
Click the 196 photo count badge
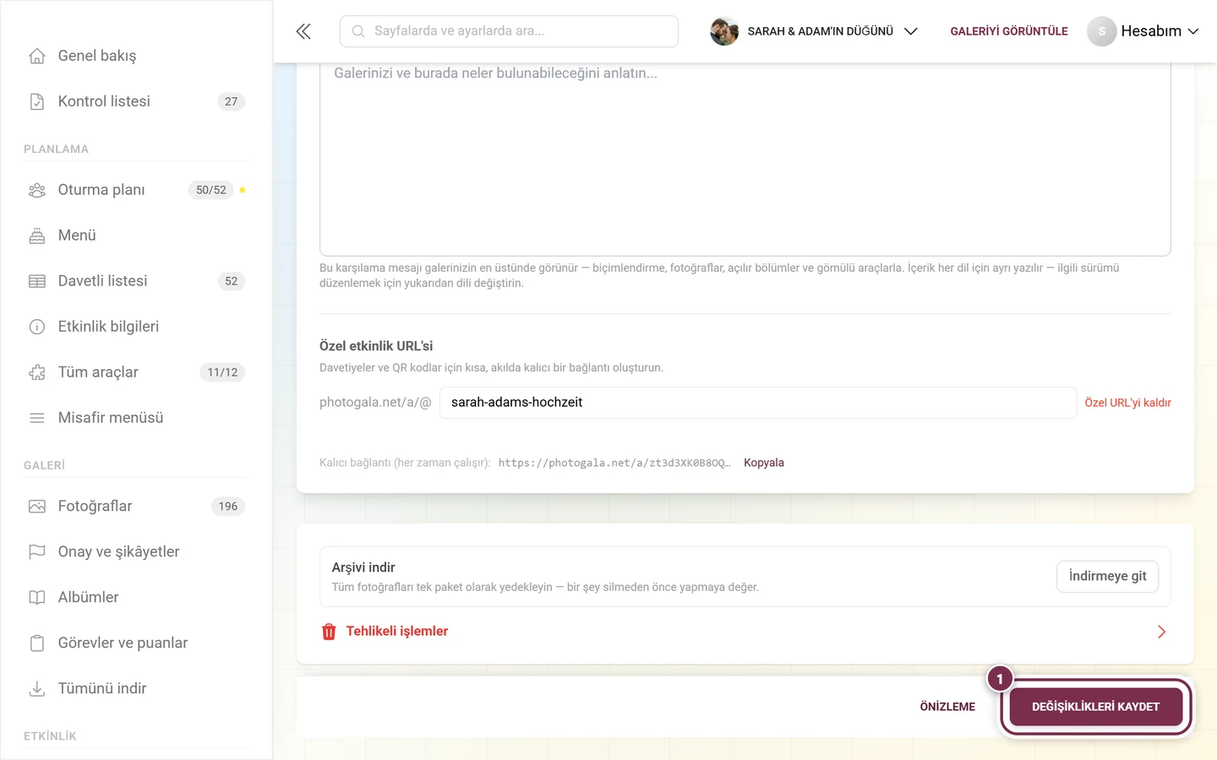pos(228,507)
